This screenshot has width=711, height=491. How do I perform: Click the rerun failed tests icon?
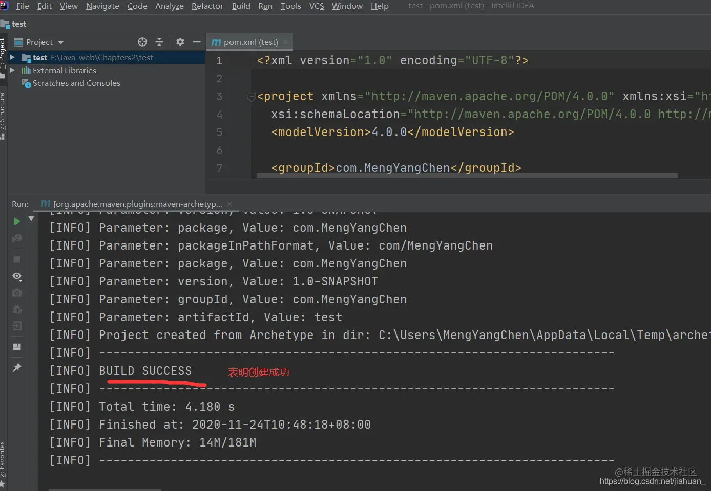pos(17,238)
